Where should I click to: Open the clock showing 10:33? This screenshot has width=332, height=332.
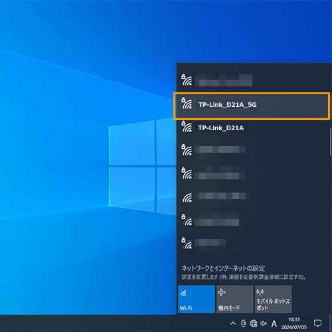(294, 323)
